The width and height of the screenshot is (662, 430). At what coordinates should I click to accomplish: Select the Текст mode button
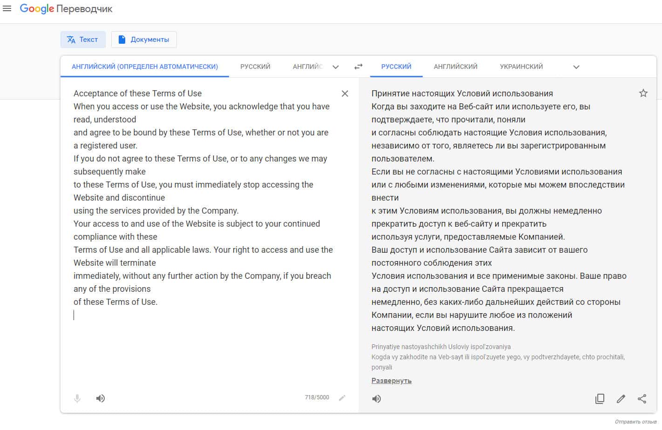pyautogui.click(x=83, y=40)
